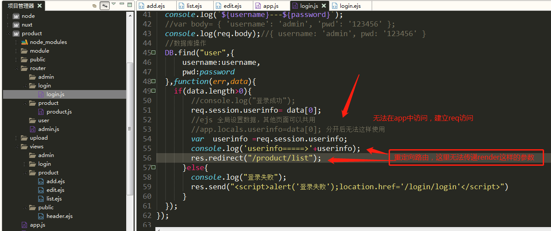Select header.ejs in the project tree
This screenshot has height=231, width=551.
[x=60, y=216]
